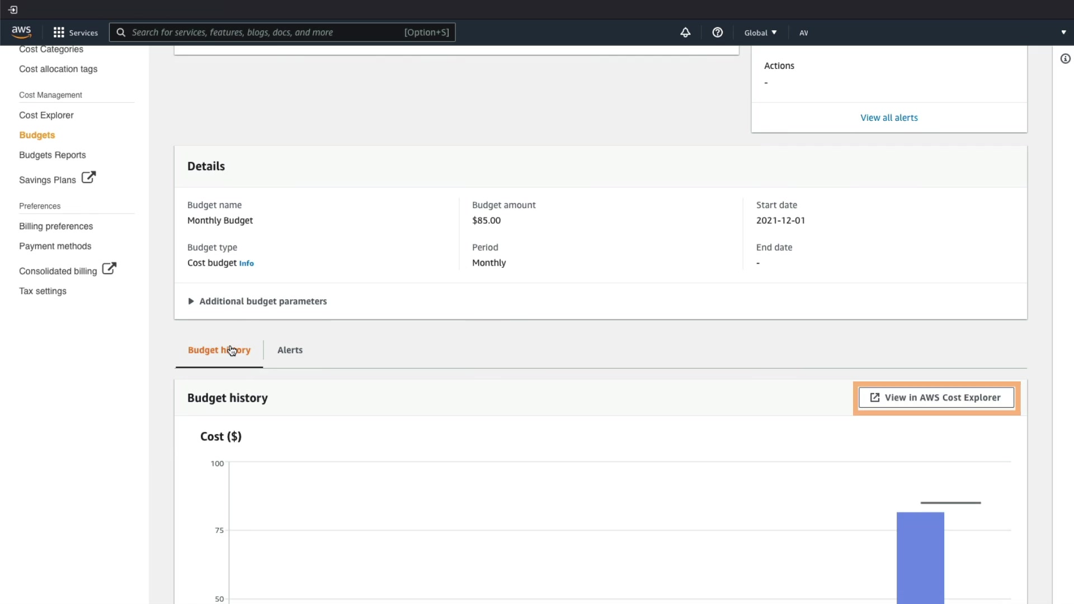The image size is (1074, 604).
Task: Open account menu dropdown arrow at top right
Action: pos(1063,32)
